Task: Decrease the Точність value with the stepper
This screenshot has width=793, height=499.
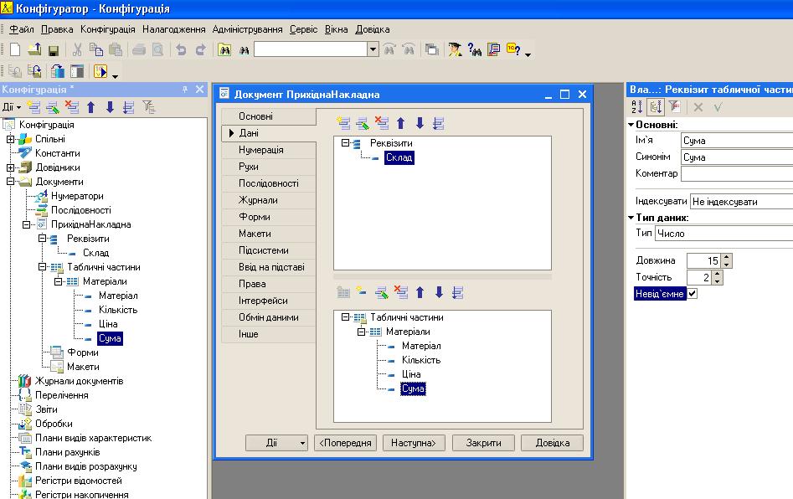Action: click(717, 281)
